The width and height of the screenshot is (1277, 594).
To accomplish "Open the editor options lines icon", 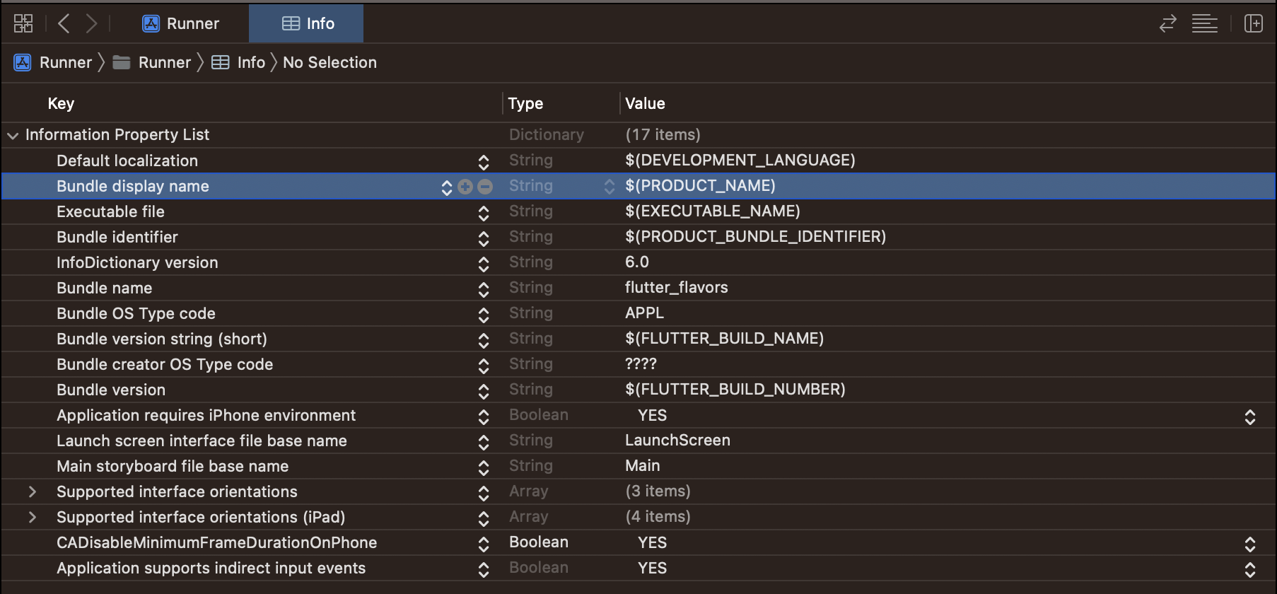I will point(1205,23).
